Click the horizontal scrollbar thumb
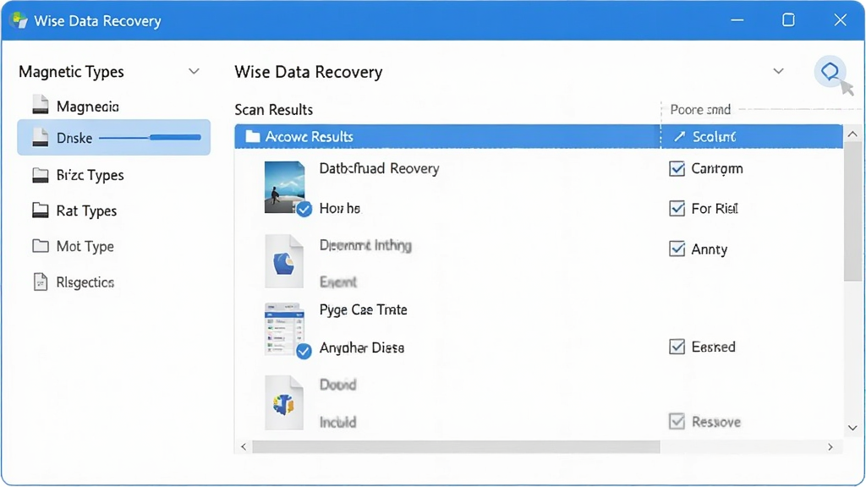This screenshot has height=487, width=866. pyautogui.click(x=456, y=446)
